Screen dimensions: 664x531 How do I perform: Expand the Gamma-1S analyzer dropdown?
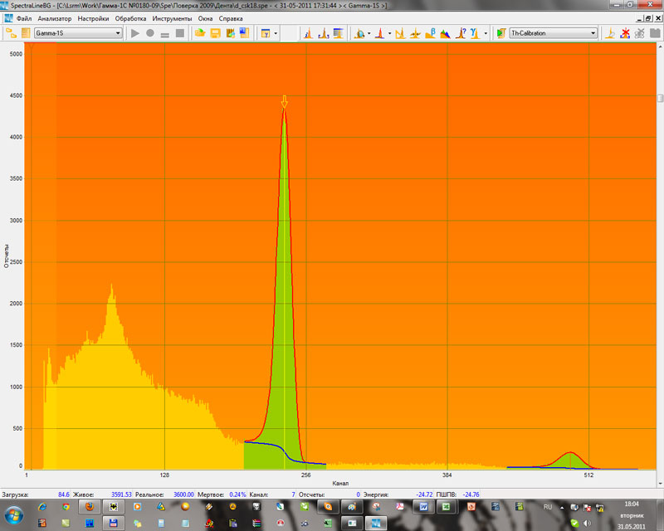[x=118, y=33]
